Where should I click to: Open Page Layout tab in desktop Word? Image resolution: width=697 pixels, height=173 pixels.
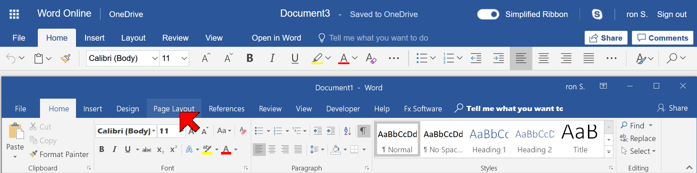[x=174, y=108]
